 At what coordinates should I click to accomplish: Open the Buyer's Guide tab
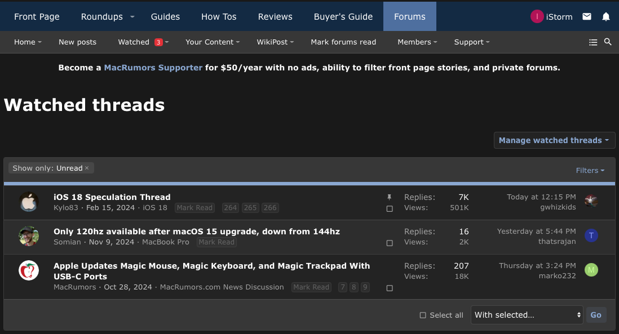(x=343, y=16)
